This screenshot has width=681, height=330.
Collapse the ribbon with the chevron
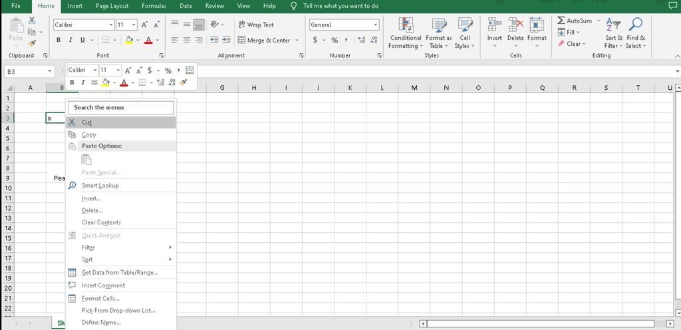point(676,56)
